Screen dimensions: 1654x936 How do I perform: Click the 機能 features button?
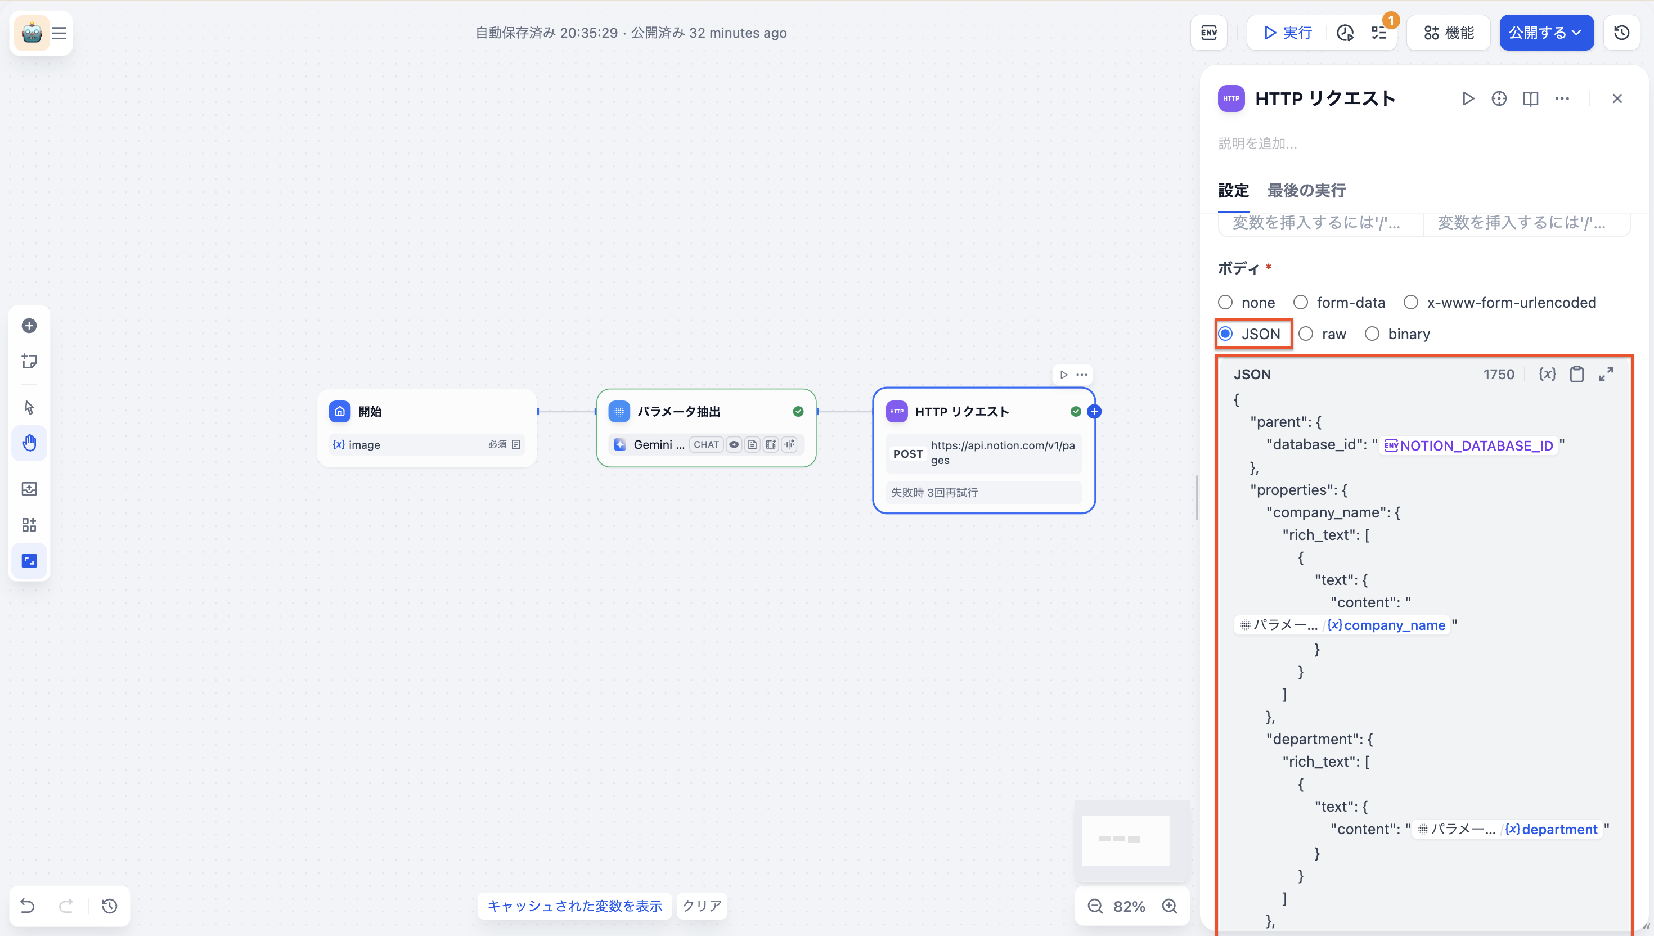[1448, 33]
